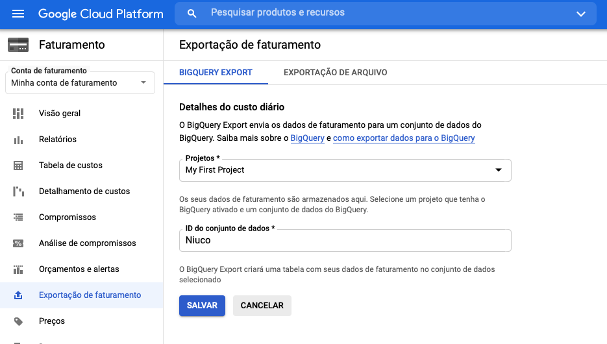Open the Conta de faturamento dropdown
607x344 pixels.
coord(80,83)
